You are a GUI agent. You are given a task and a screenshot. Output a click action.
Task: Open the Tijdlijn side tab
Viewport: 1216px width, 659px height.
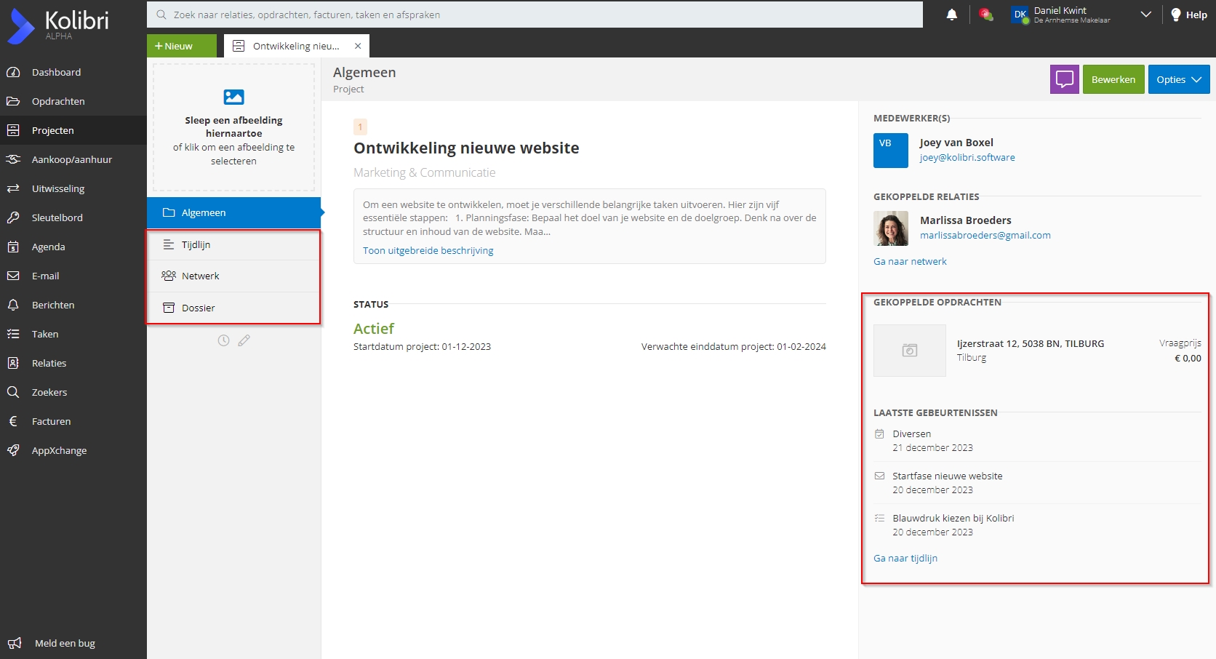[x=233, y=244]
